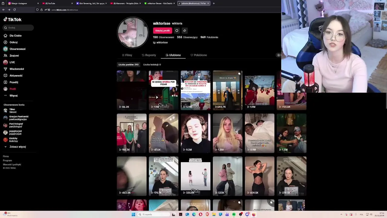
Task: Go to Profil in sidebar
Action: click(x=10, y=89)
